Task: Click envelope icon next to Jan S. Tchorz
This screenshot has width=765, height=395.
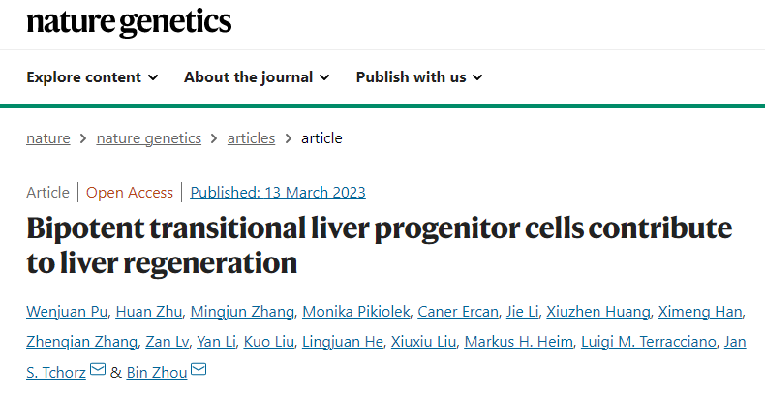Action: click(98, 370)
